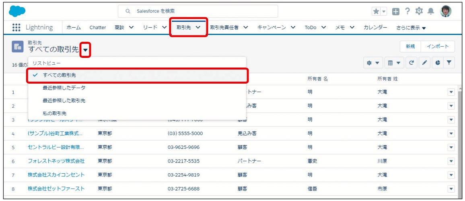Click phone number 03-9625-9696
The height and width of the screenshot is (201, 465).
[183, 147]
